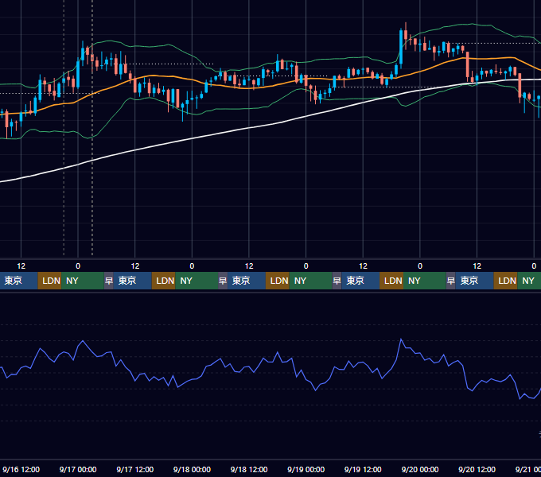Select the LDN block left of 9/18 00:00 NY
Screen dimensions: 541x477
(164, 281)
